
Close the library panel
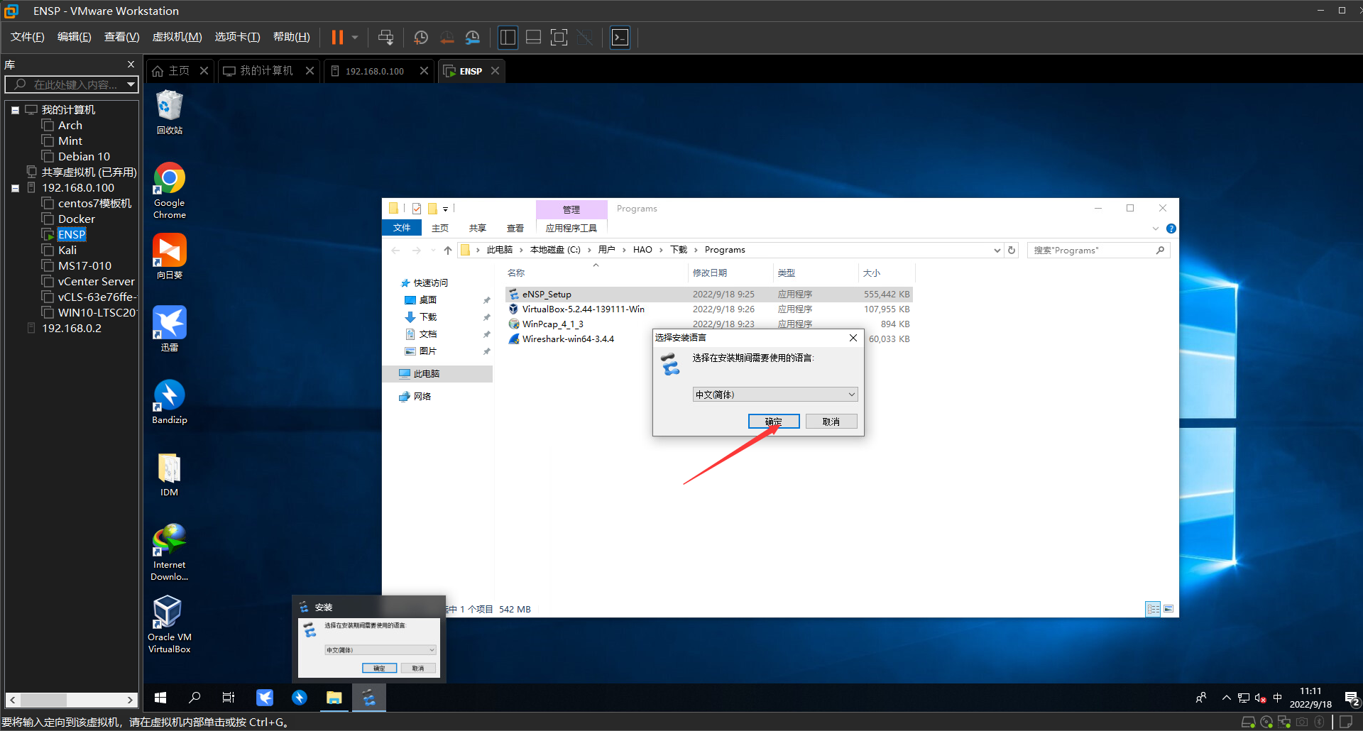point(131,65)
